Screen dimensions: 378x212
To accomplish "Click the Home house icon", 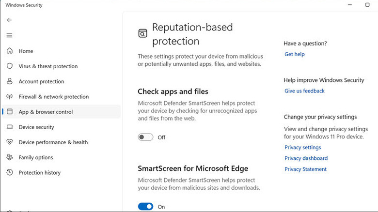I will coord(9,51).
